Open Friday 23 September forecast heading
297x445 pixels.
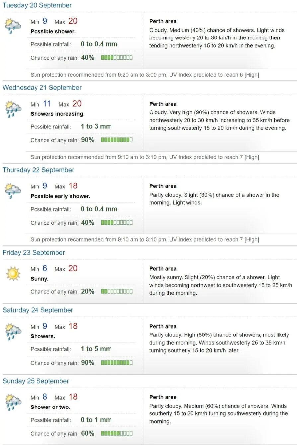tap(34, 253)
